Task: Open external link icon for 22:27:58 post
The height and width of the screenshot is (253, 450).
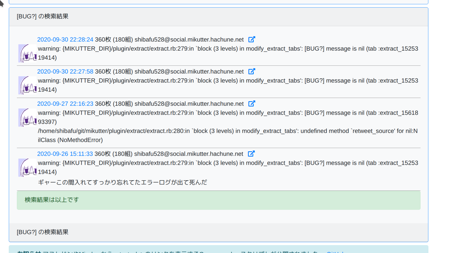Action: 252,71
